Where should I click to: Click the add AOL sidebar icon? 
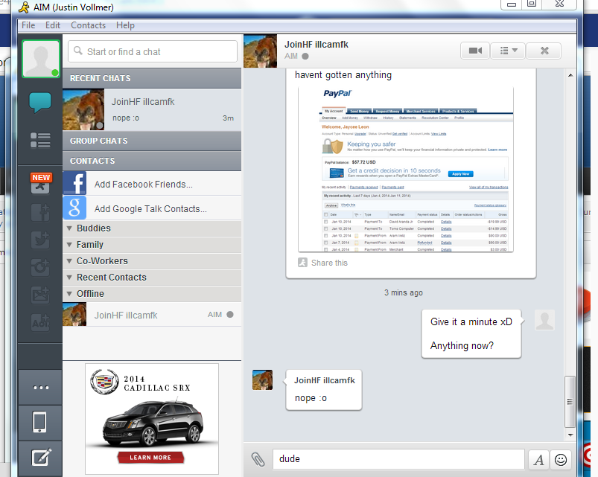click(40, 322)
